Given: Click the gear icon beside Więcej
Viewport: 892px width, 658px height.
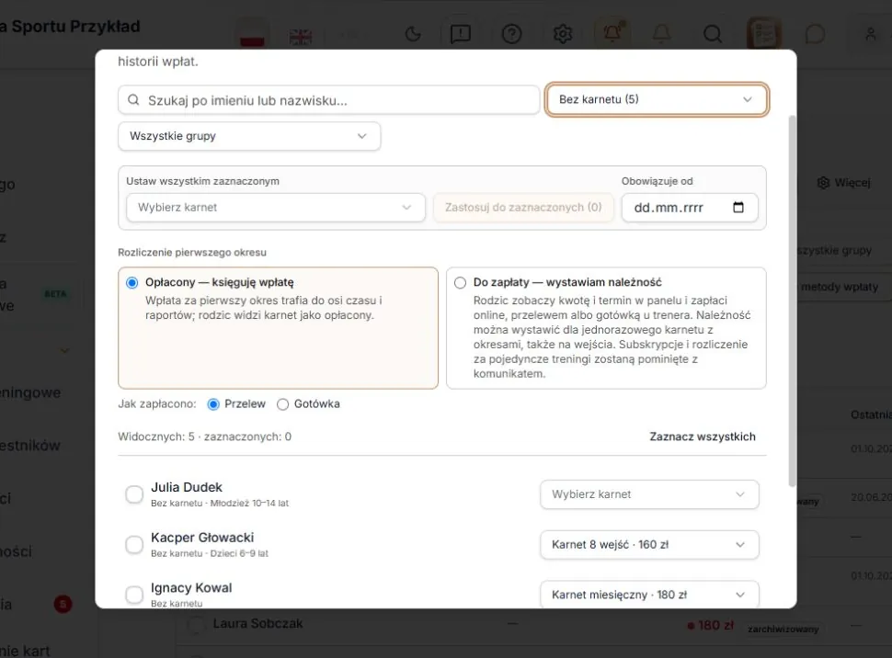Looking at the screenshot, I should [823, 183].
